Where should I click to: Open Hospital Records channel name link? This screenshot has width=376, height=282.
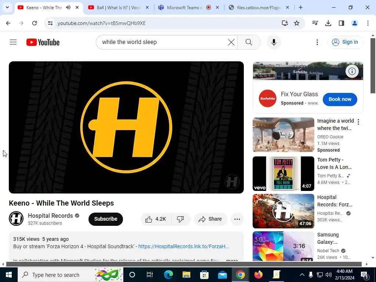point(50,216)
